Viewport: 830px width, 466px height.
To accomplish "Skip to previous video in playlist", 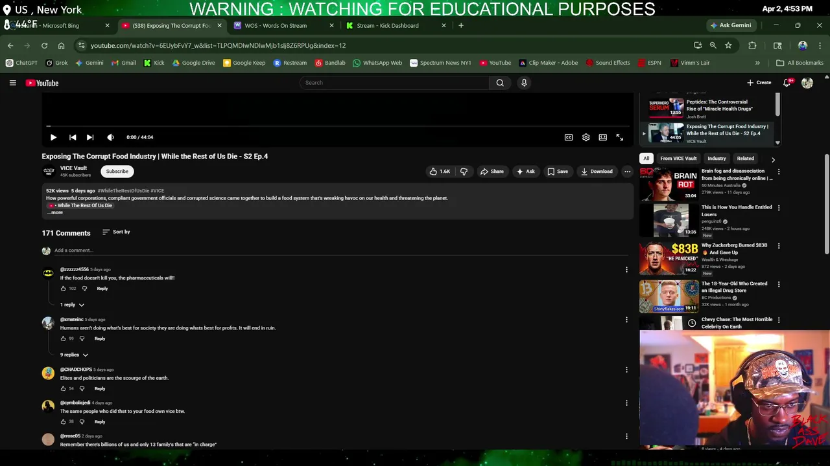I will pyautogui.click(x=73, y=137).
